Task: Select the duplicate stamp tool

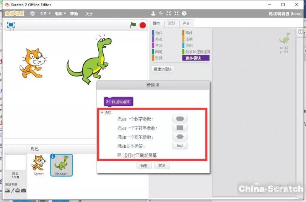Action: tap(153, 14)
